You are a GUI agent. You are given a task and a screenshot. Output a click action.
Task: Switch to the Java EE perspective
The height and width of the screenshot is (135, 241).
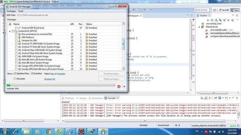click(224, 10)
